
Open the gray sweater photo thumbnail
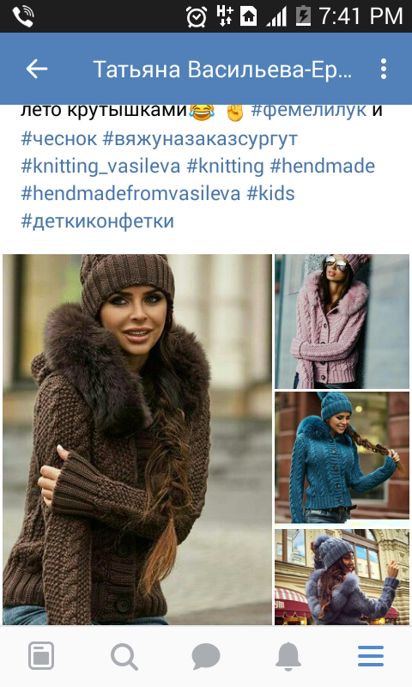(x=342, y=576)
